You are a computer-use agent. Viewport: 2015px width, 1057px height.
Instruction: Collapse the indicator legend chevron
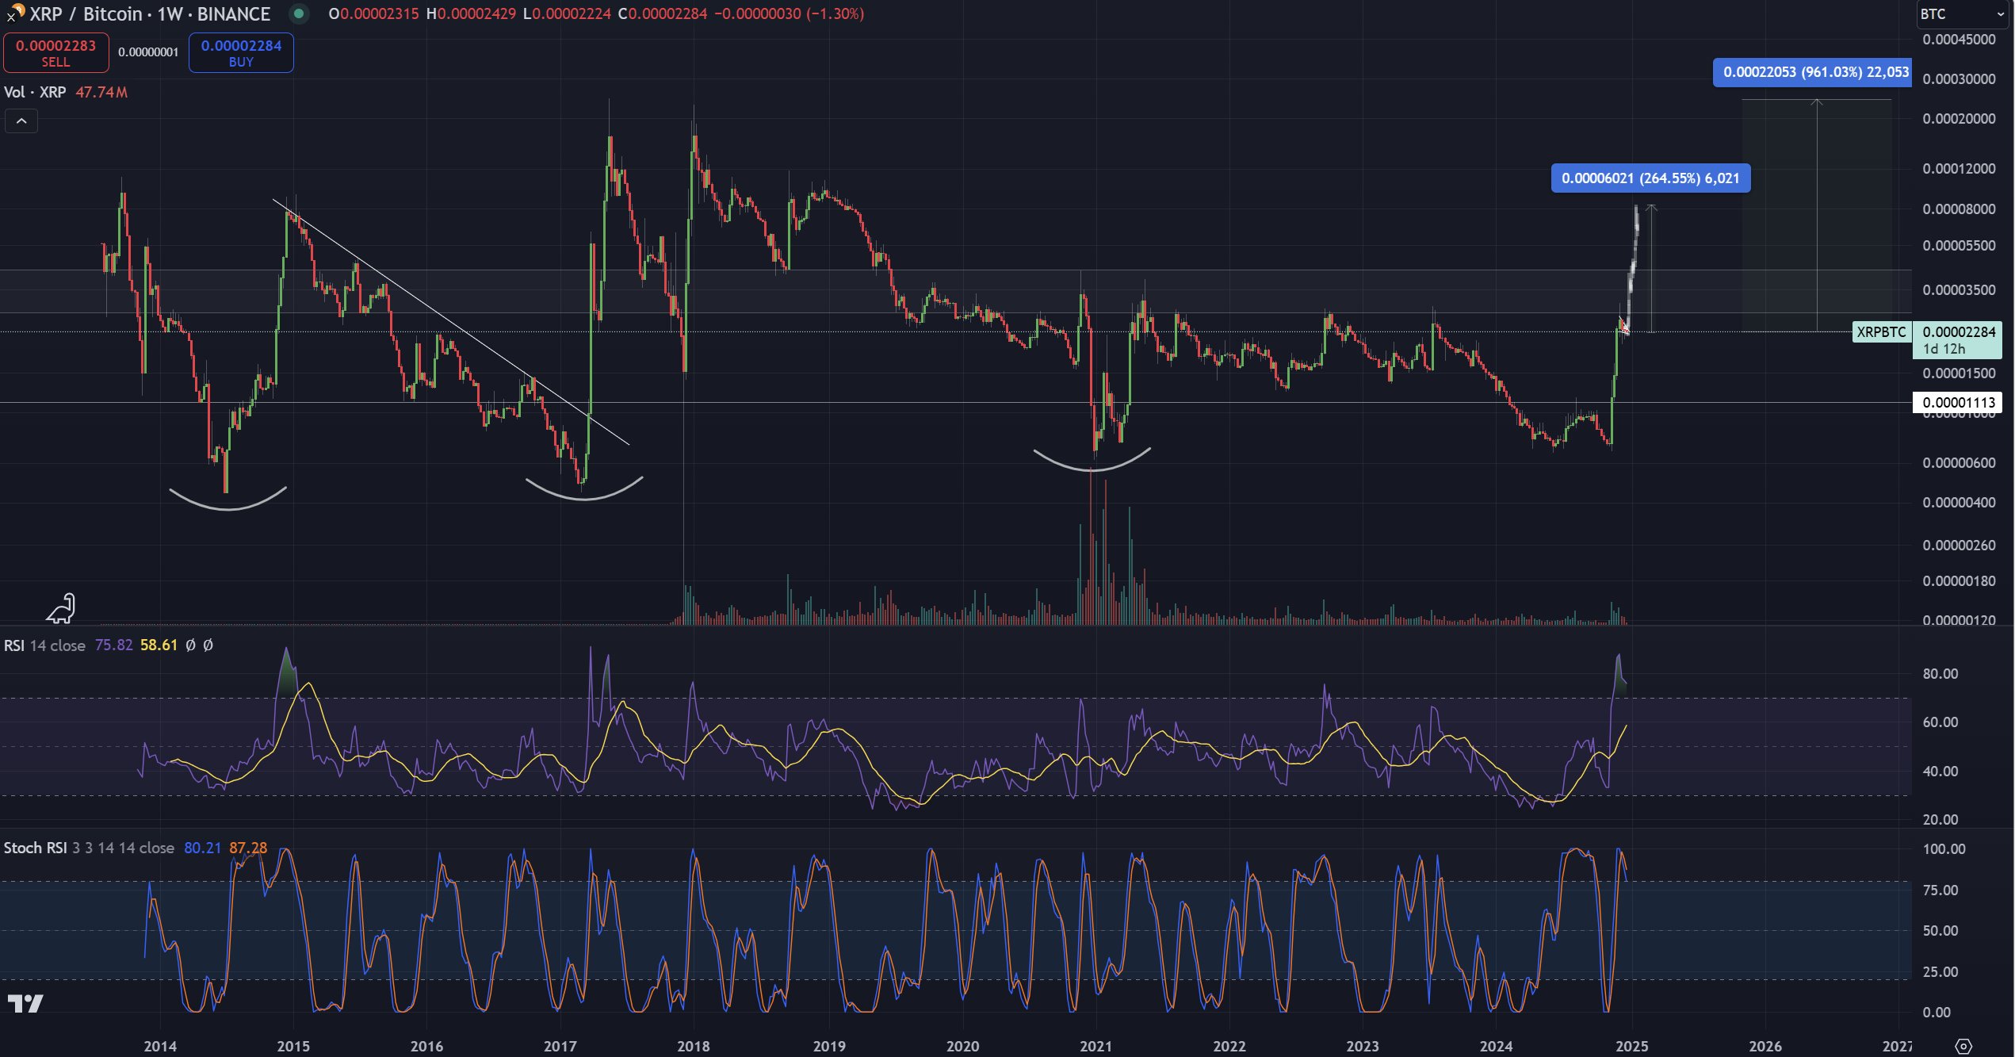coord(21,121)
